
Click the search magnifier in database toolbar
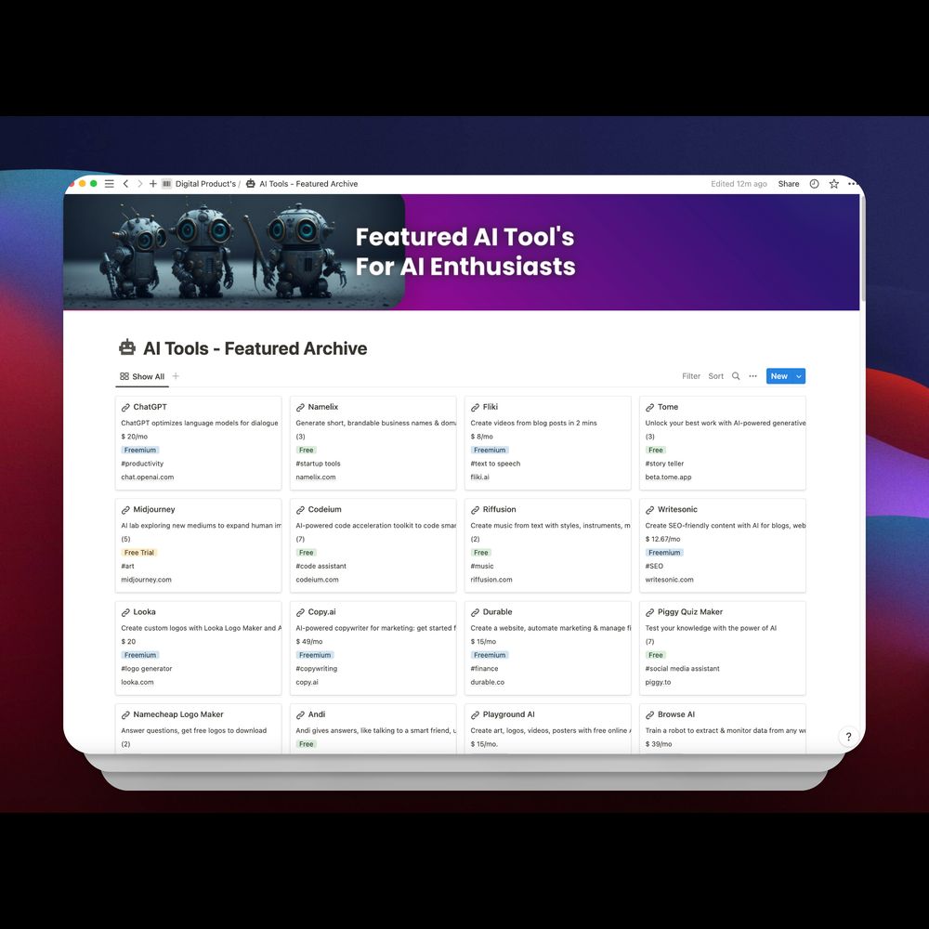[736, 376]
